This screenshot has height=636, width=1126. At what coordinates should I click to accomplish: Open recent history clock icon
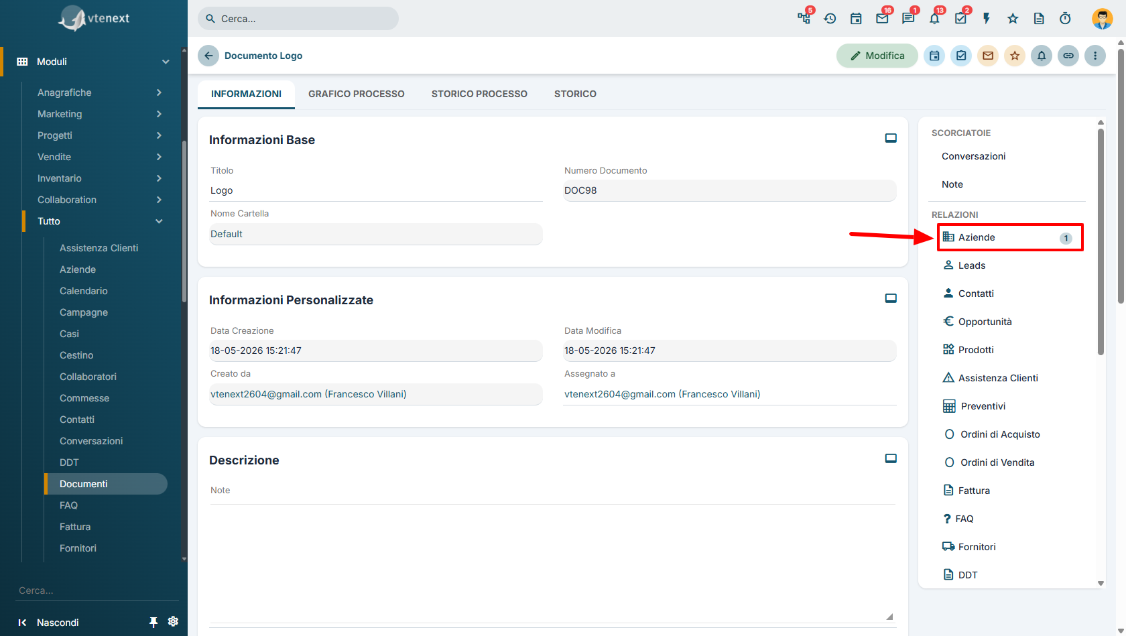click(830, 19)
